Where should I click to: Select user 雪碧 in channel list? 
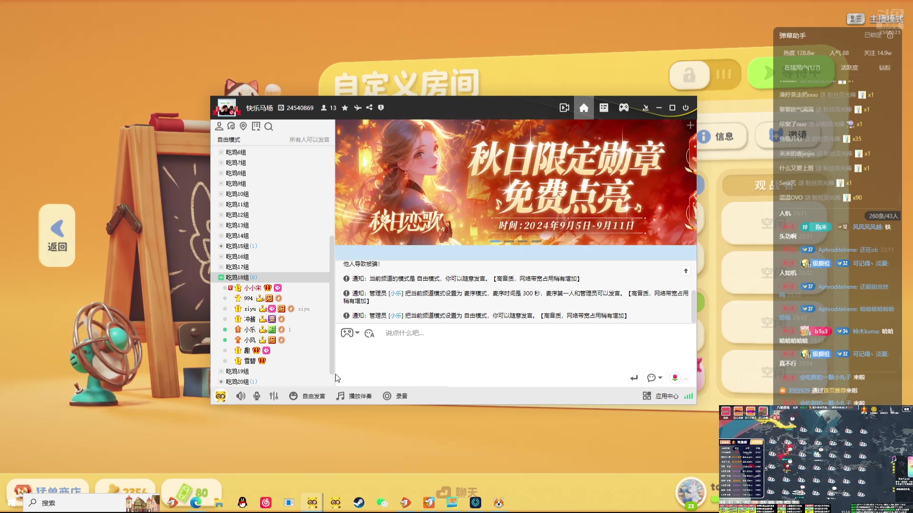(x=250, y=361)
